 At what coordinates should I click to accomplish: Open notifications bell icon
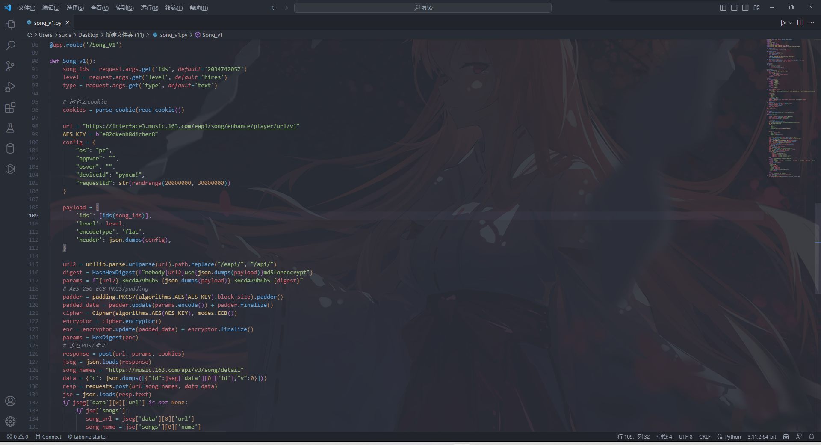[x=811, y=436]
